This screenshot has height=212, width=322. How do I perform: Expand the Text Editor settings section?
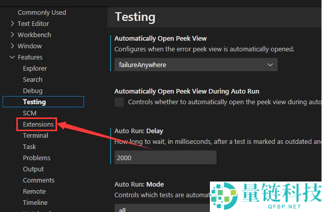point(33,23)
